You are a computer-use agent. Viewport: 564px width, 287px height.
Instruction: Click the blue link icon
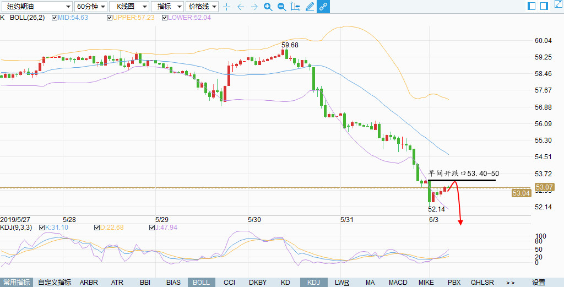point(323,7)
